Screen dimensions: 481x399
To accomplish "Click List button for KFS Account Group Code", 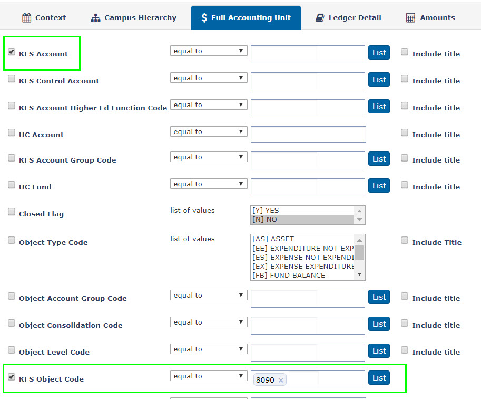I will tap(379, 159).
